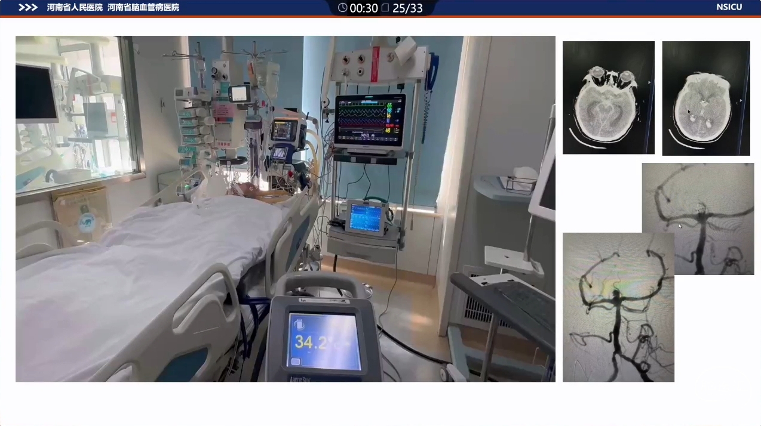Click the triple chevron arrows icon
This screenshot has height=426, width=761.
27,8
